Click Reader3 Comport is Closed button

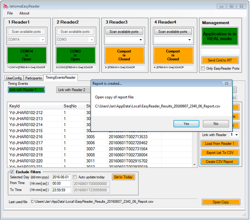tap(124, 55)
